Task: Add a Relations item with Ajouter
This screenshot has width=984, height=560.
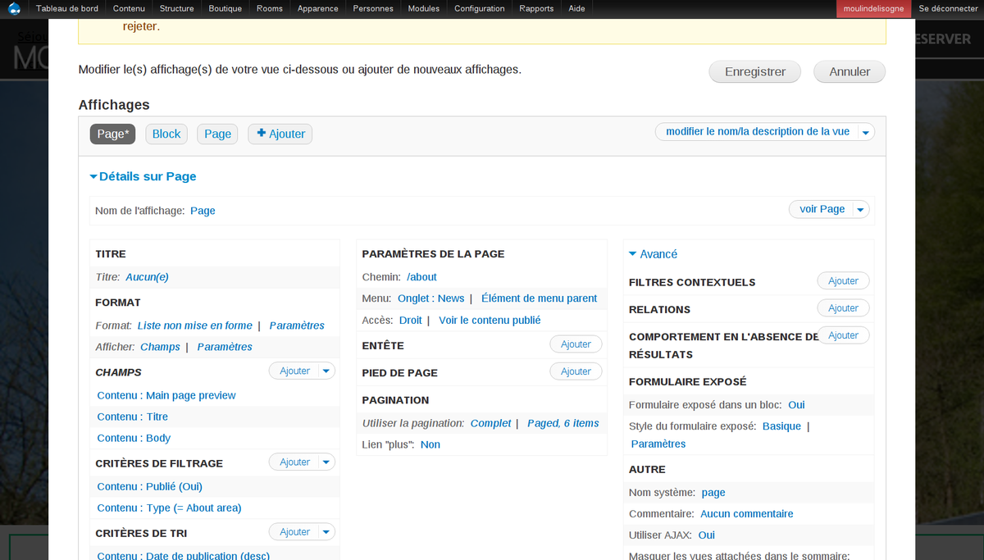Action: (843, 308)
